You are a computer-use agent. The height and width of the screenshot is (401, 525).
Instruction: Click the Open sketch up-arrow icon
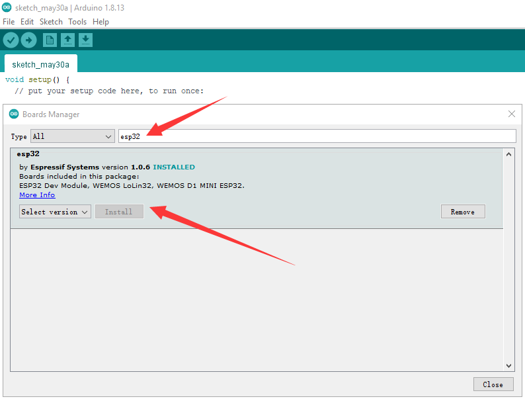pyautogui.click(x=67, y=40)
